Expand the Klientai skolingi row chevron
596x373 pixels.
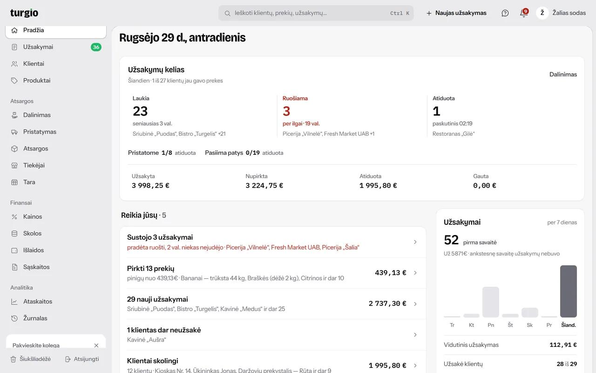[x=415, y=366]
